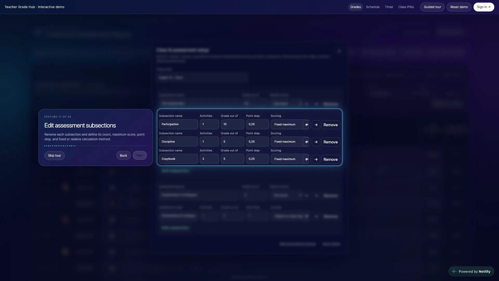This screenshot has height=281, width=499.
Task: Edit the Participation subsection name field
Action: coord(179,124)
